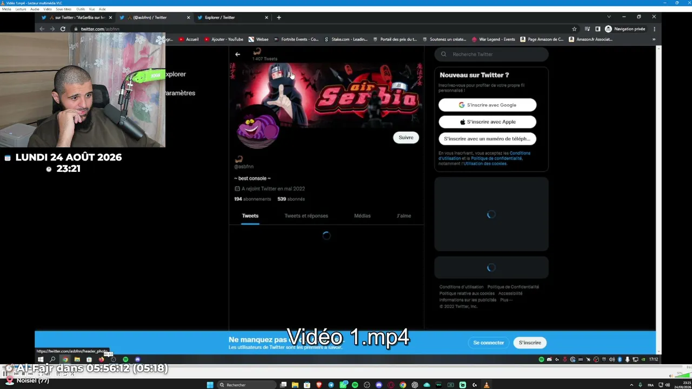
Task: Close the (@asbfnn) / Twitter tab
Action: coord(188,17)
